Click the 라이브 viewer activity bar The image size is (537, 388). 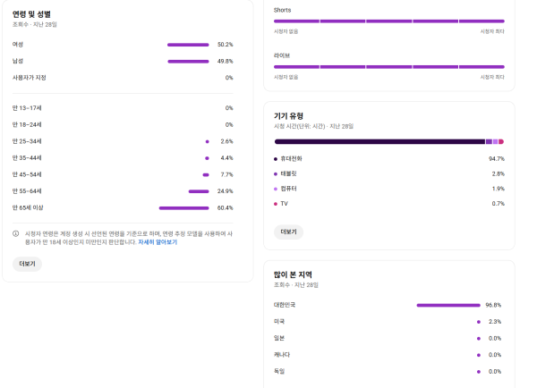pos(389,67)
